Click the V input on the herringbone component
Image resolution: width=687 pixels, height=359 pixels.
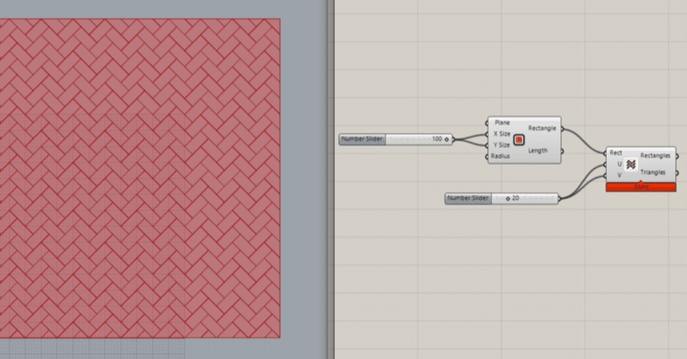[x=619, y=175]
